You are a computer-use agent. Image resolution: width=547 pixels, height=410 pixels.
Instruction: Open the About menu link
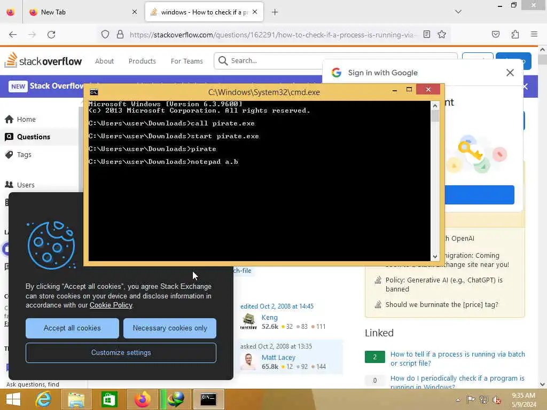(104, 61)
